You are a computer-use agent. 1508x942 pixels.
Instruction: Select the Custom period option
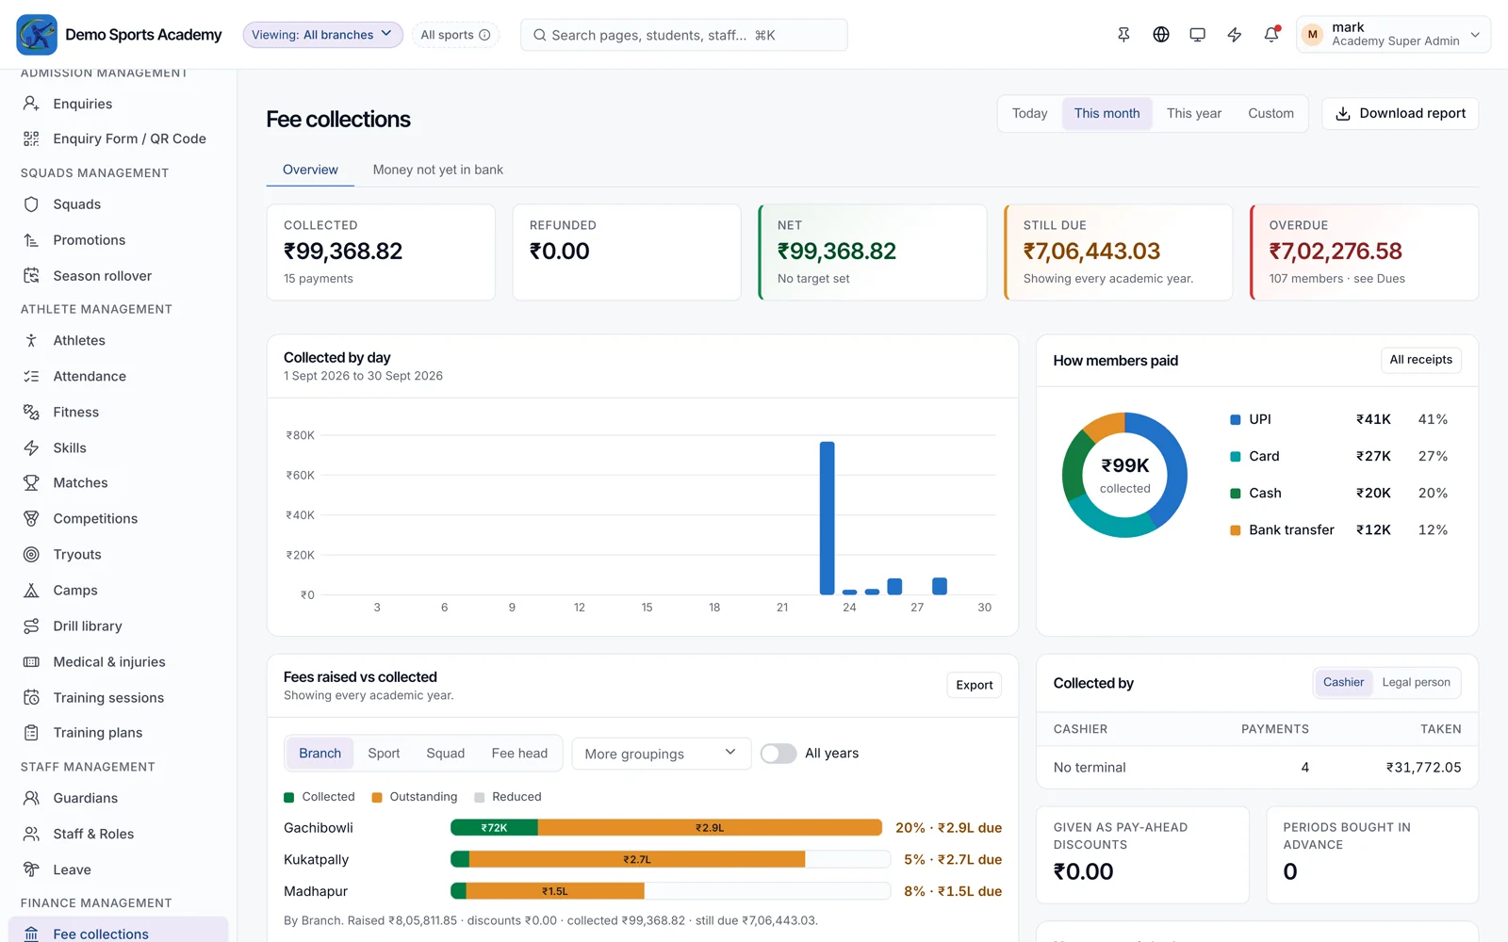[x=1270, y=113]
